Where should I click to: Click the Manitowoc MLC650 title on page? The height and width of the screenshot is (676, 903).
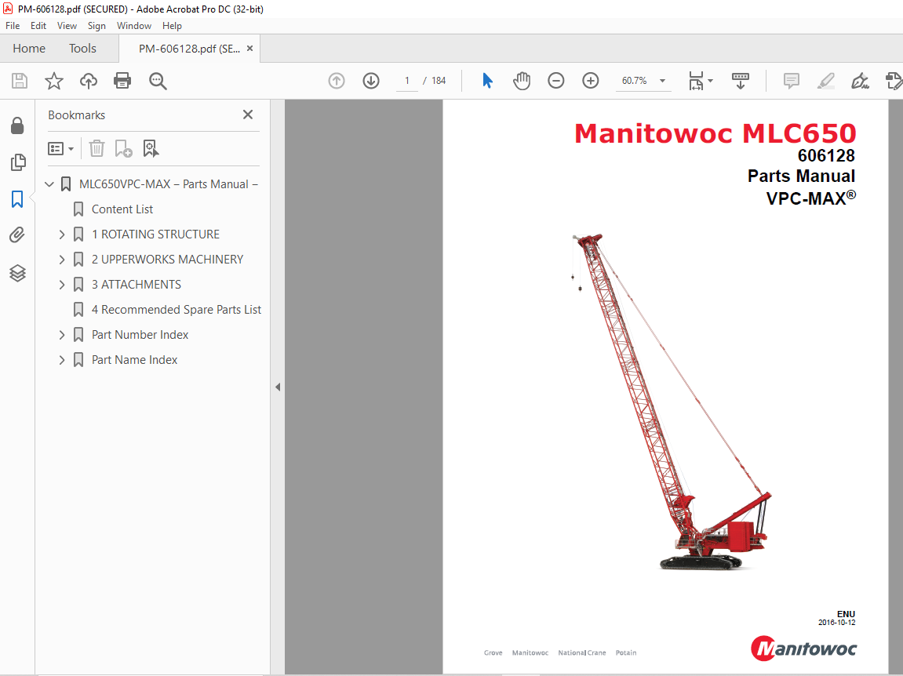coord(715,133)
